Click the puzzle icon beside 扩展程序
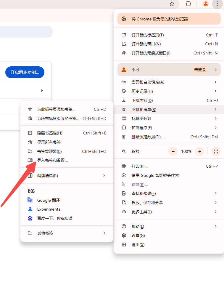 coord(124,128)
